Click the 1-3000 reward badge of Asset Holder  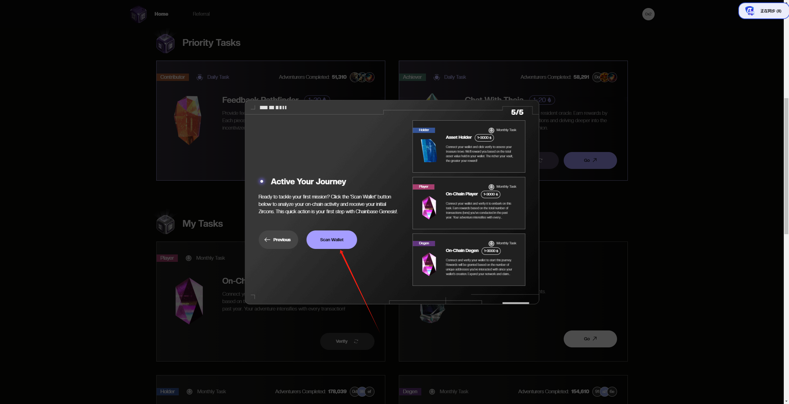click(x=484, y=138)
